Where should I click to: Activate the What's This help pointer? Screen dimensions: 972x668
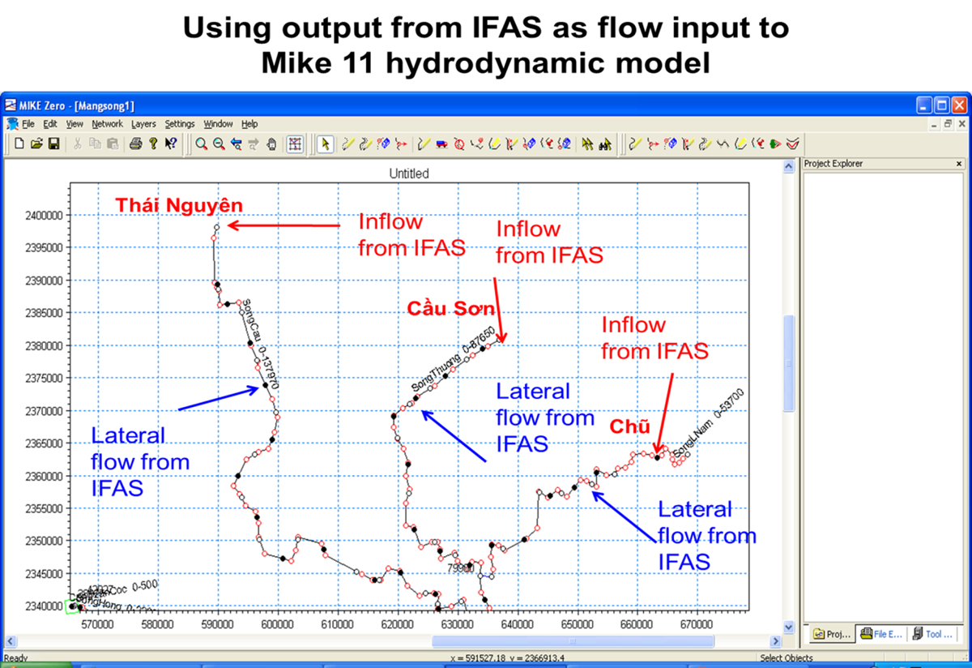click(x=171, y=143)
